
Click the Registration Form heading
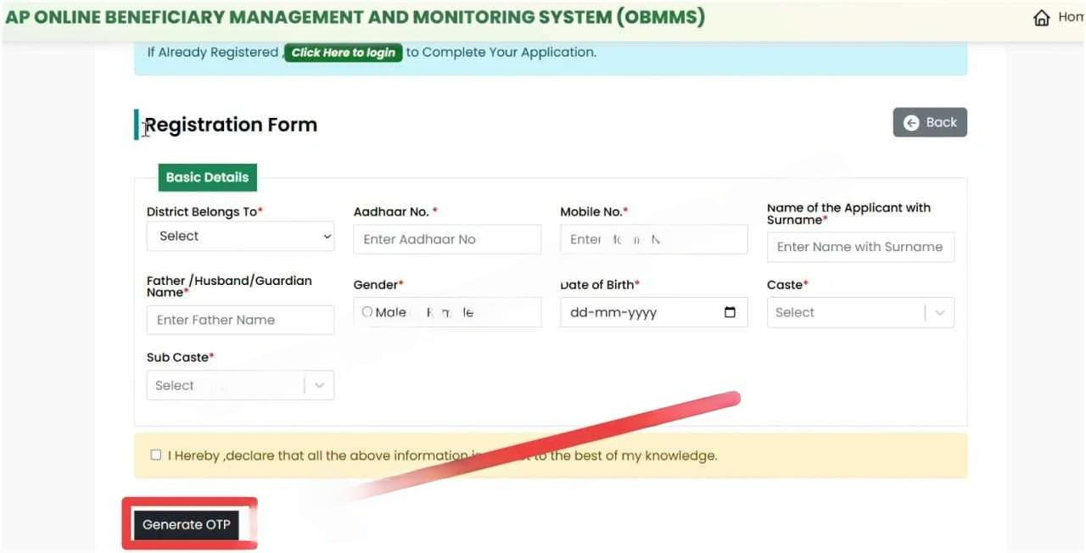pos(231,125)
